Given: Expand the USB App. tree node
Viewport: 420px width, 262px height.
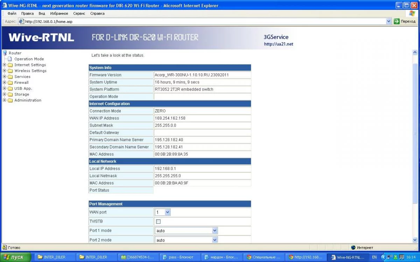Looking at the screenshot, I should pos(4,89).
